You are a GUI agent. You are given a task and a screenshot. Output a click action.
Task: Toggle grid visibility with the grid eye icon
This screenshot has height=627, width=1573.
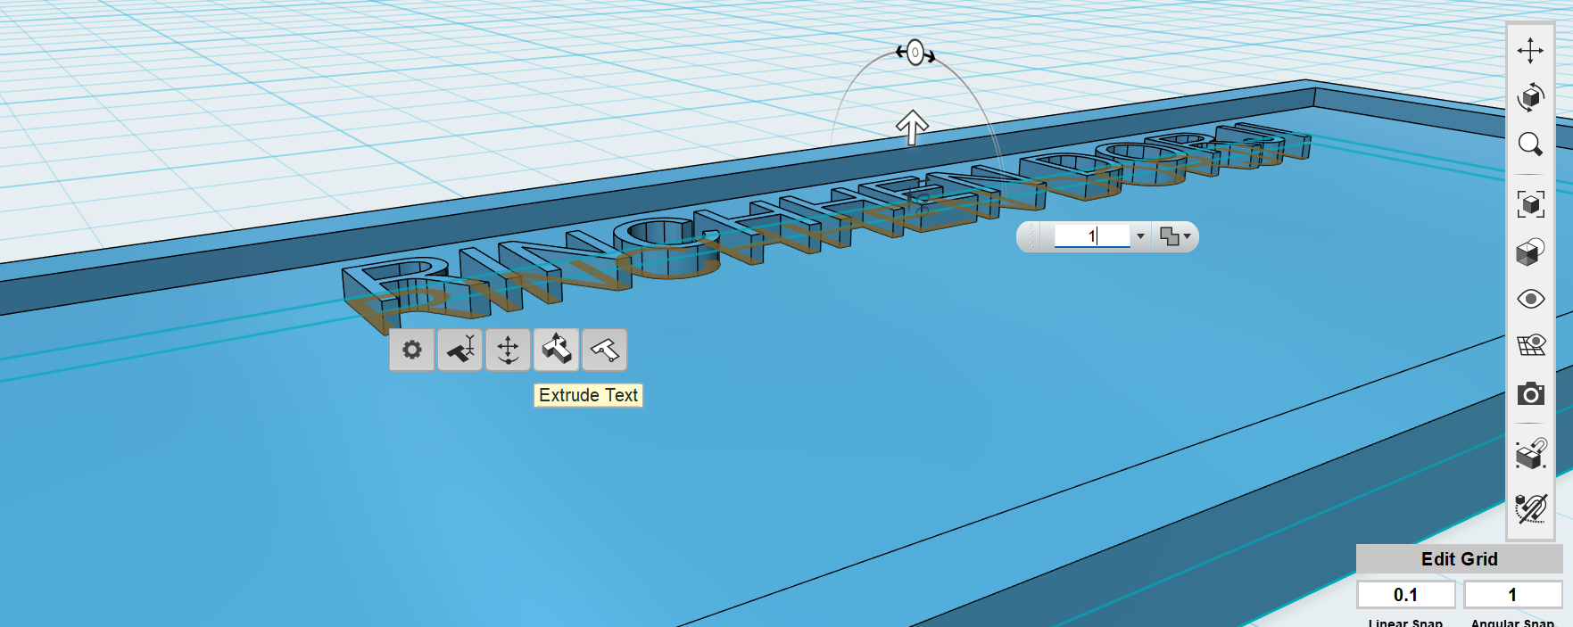1530,345
